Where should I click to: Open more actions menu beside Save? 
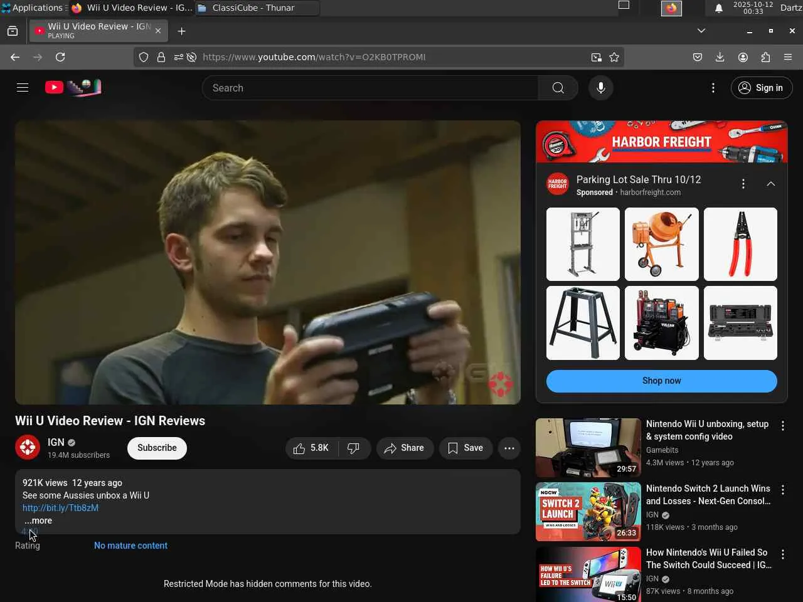click(x=509, y=448)
